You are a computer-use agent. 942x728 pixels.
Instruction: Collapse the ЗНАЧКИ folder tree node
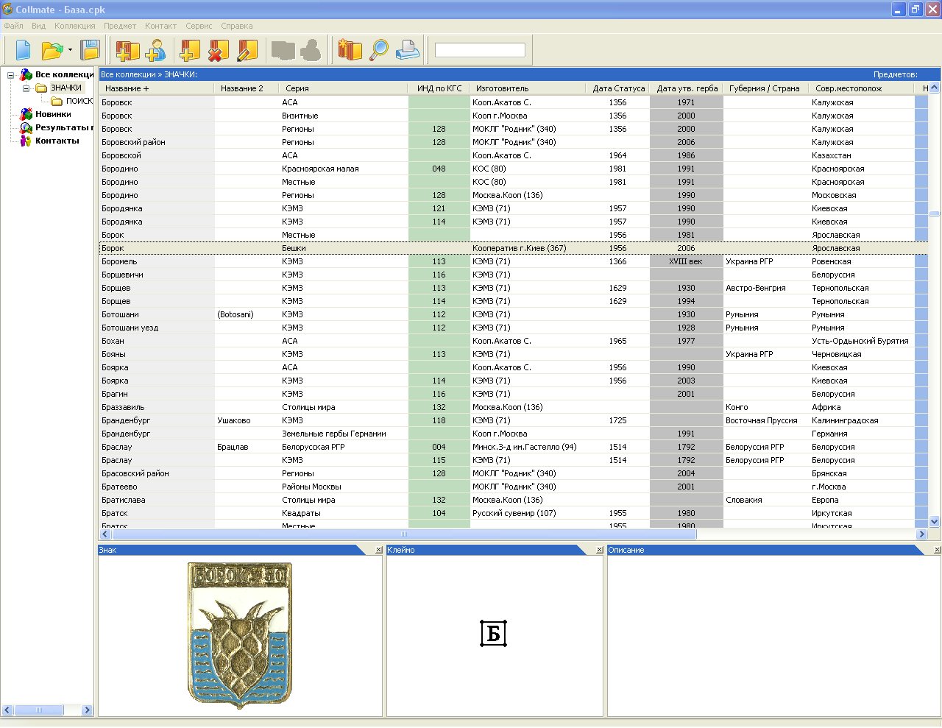click(x=26, y=88)
